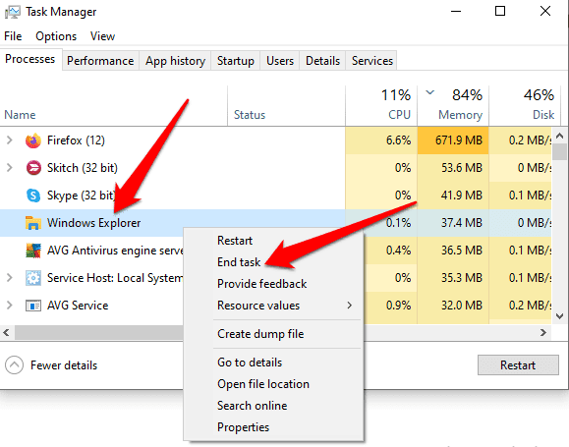The width and height of the screenshot is (569, 447).
Task: Click the Task Manager title bar icon
Action: (12, 12)
